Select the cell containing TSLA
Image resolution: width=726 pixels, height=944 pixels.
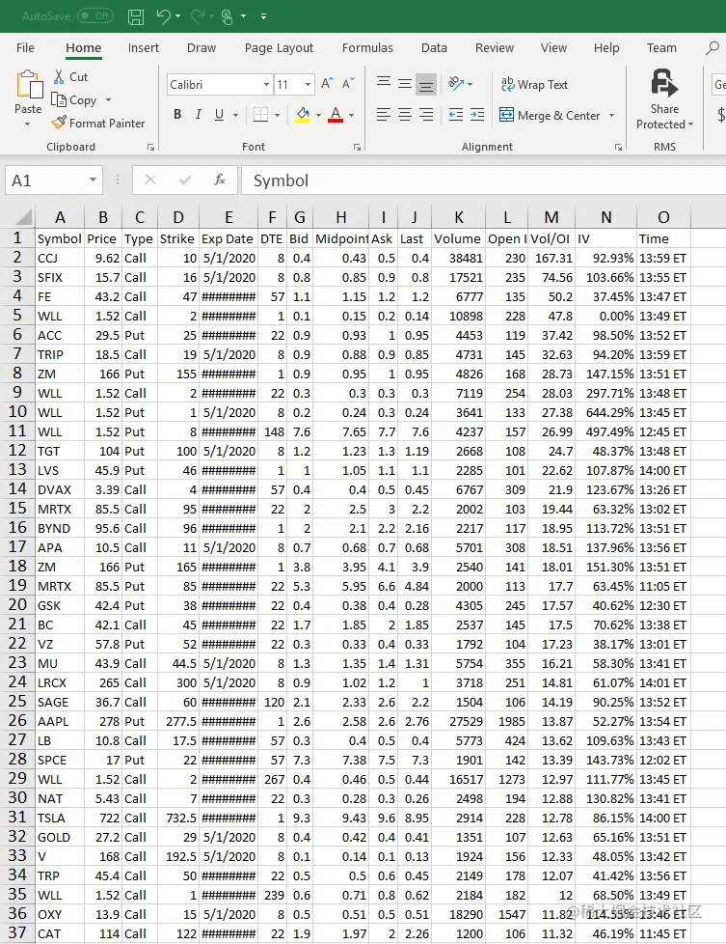59,818
